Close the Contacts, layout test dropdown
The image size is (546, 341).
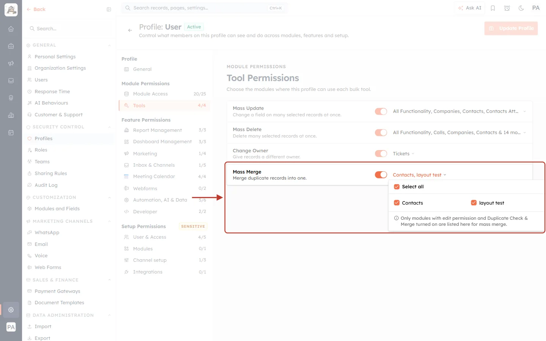point(419,175)
